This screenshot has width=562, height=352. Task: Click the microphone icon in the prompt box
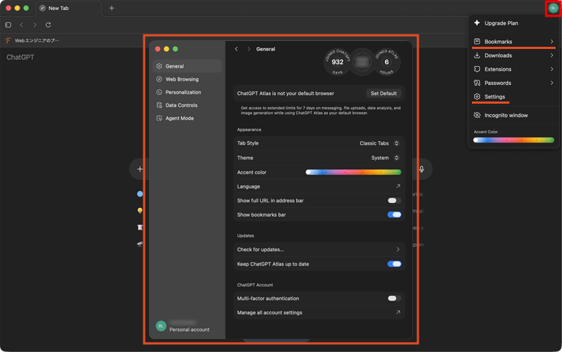click(421, 169)
